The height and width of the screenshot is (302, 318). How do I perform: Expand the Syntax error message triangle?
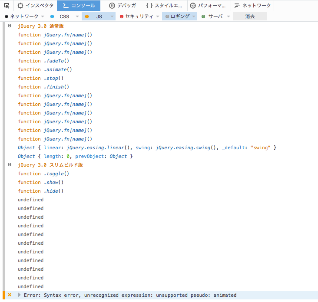19,295
